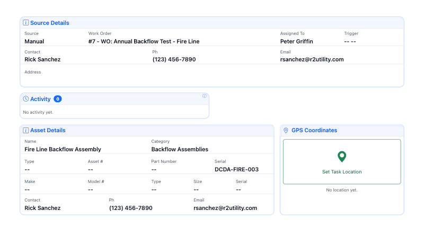Click the Asset Details info icon
The image size is (424, 238).
tap(26, 130)
